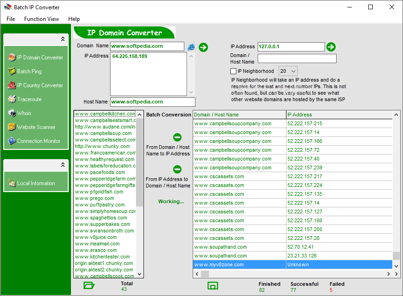Select www.prego.com in domain list
The image size is (403, 296).
(x=105, y=198)
